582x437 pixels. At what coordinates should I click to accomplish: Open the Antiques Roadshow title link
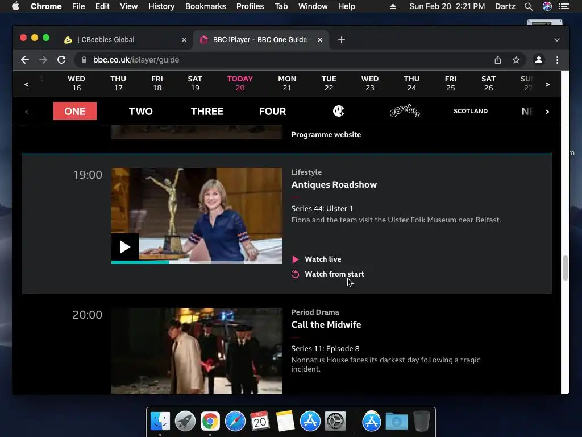coord(334,185)
